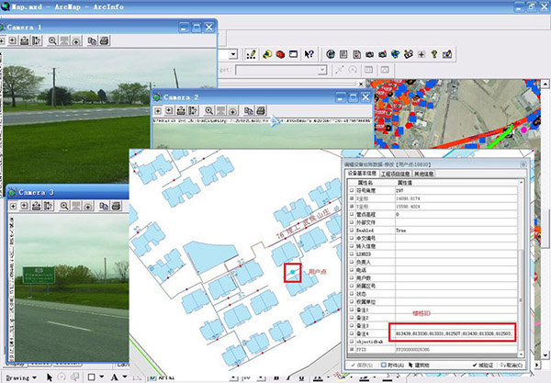The height and width of the screenshot is (383, 551).
Task: Toggle the checkbox beside 备注4 row
Action: [x=351, y=331]
